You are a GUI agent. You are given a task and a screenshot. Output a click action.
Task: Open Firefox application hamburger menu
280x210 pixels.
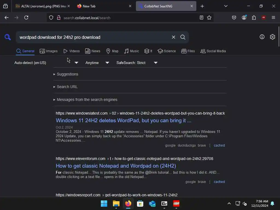click(x=273, y=17)
